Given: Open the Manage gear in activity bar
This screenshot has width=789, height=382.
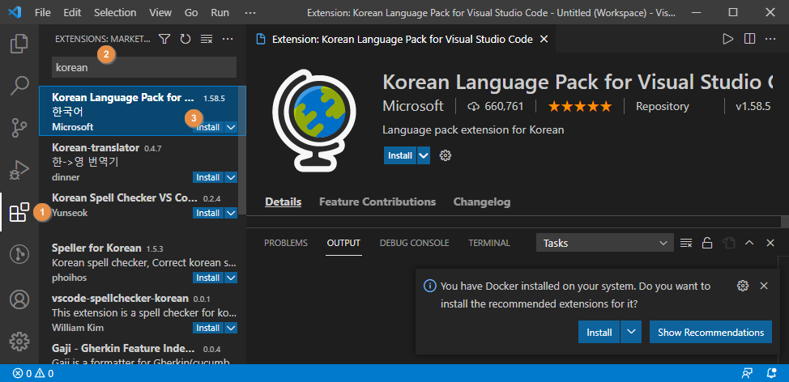Looking at the screenshot, I should click(x=19, y=342).
